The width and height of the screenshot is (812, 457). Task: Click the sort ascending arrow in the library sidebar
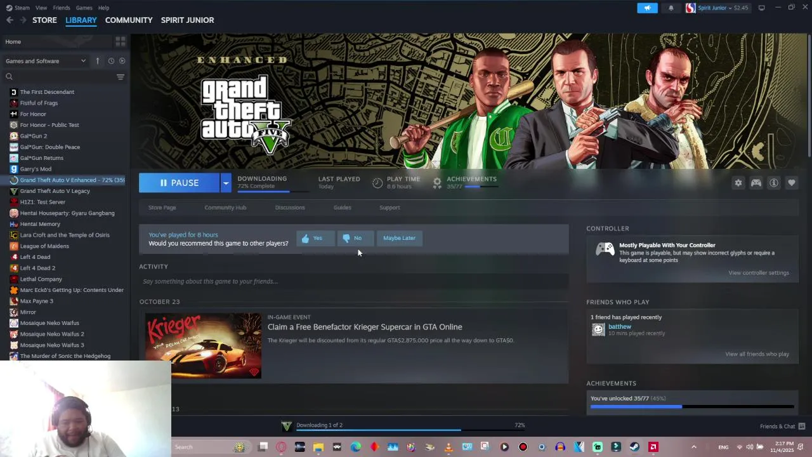click(x=98, y=61)
